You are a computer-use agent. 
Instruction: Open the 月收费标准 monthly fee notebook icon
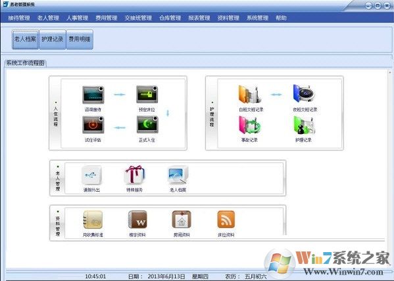93,219
